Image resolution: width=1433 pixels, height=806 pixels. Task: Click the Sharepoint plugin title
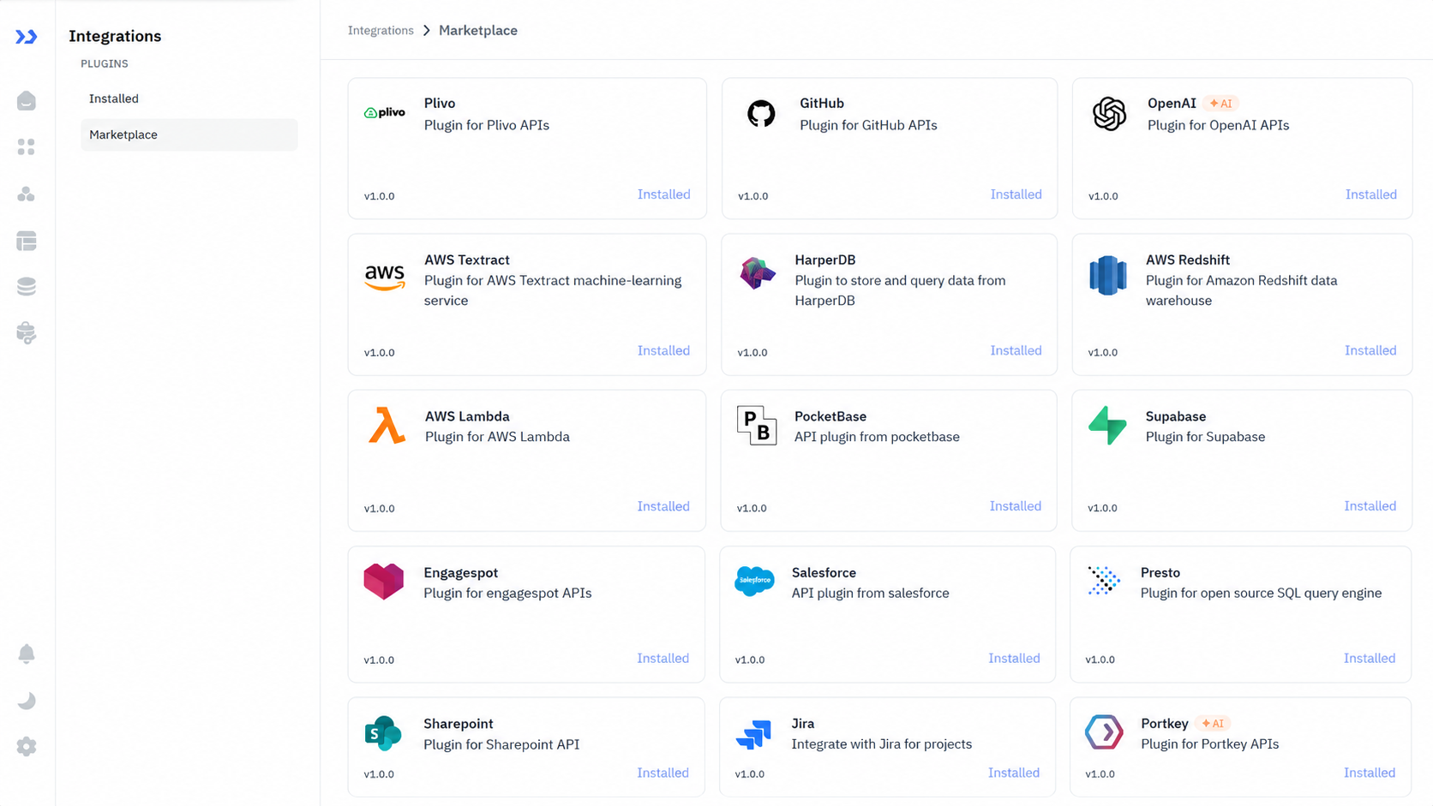coord(459,724)
